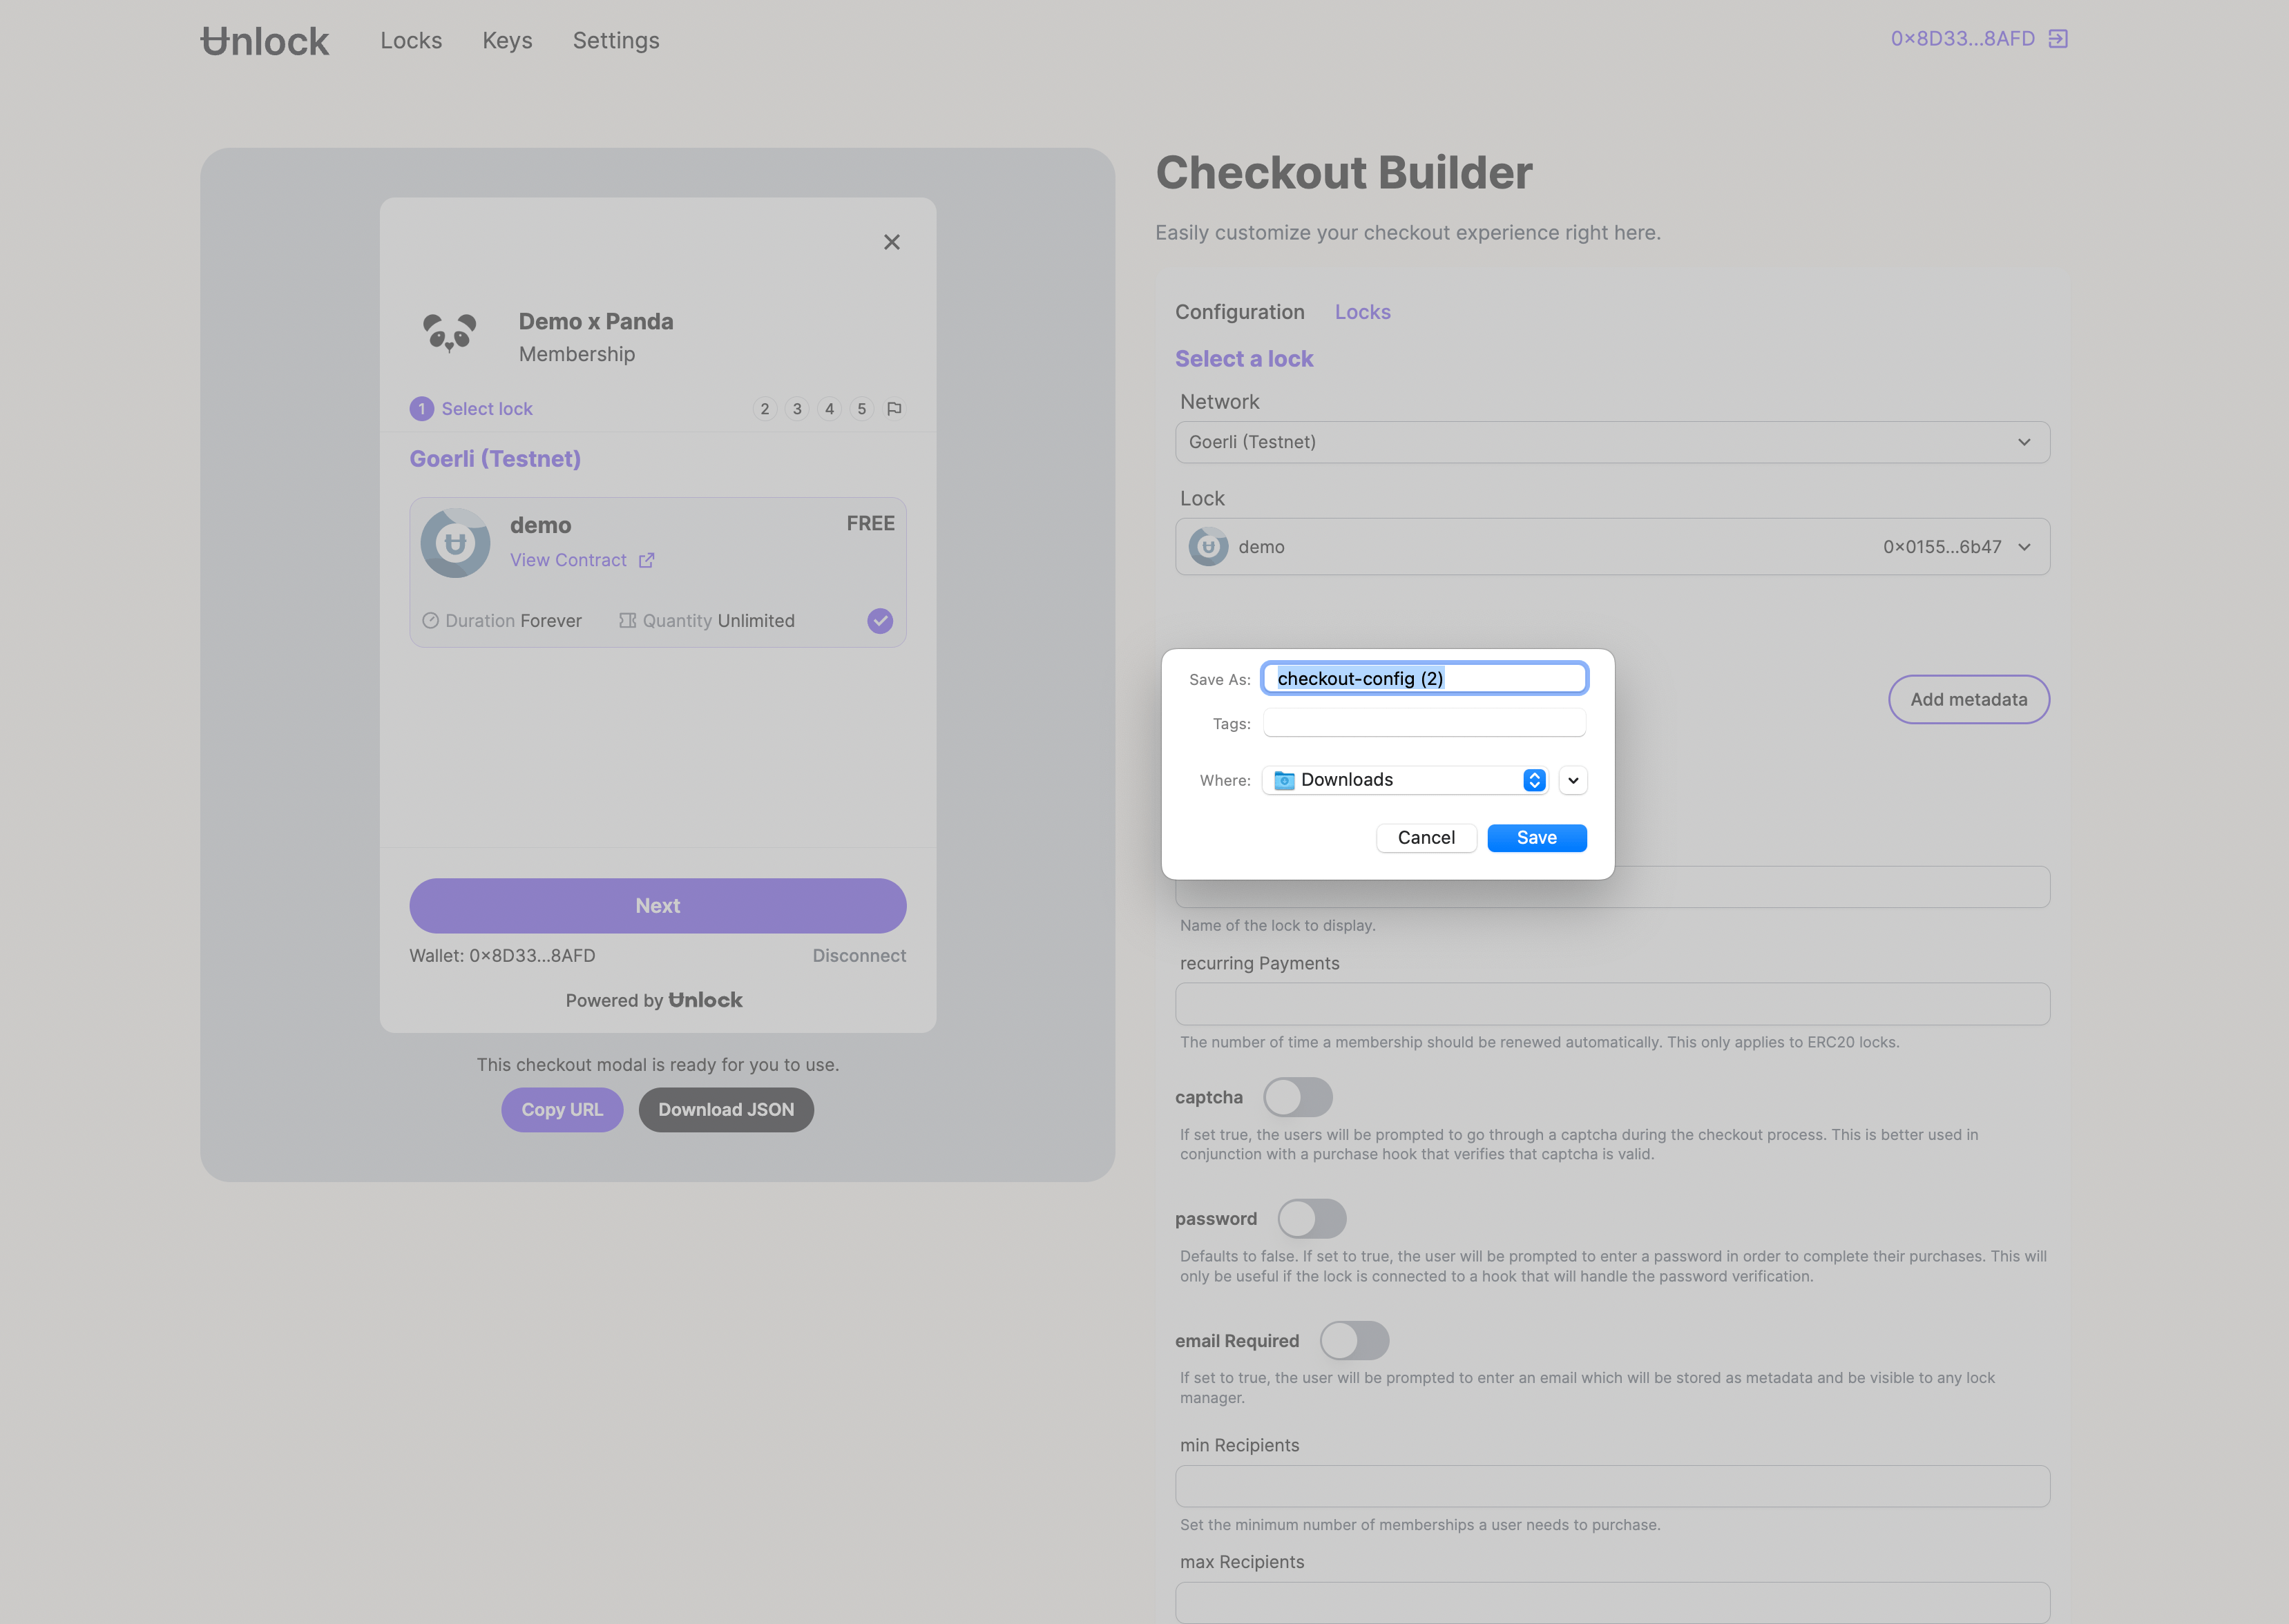Expand the Downloads folder dropdown in save dialog
Screen dimensions: 2289x1624
[1572, 780]
